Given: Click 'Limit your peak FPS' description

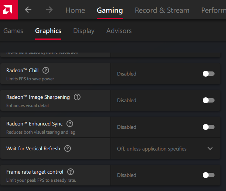Looking at the screenshot, I should (x=41, y=180).
